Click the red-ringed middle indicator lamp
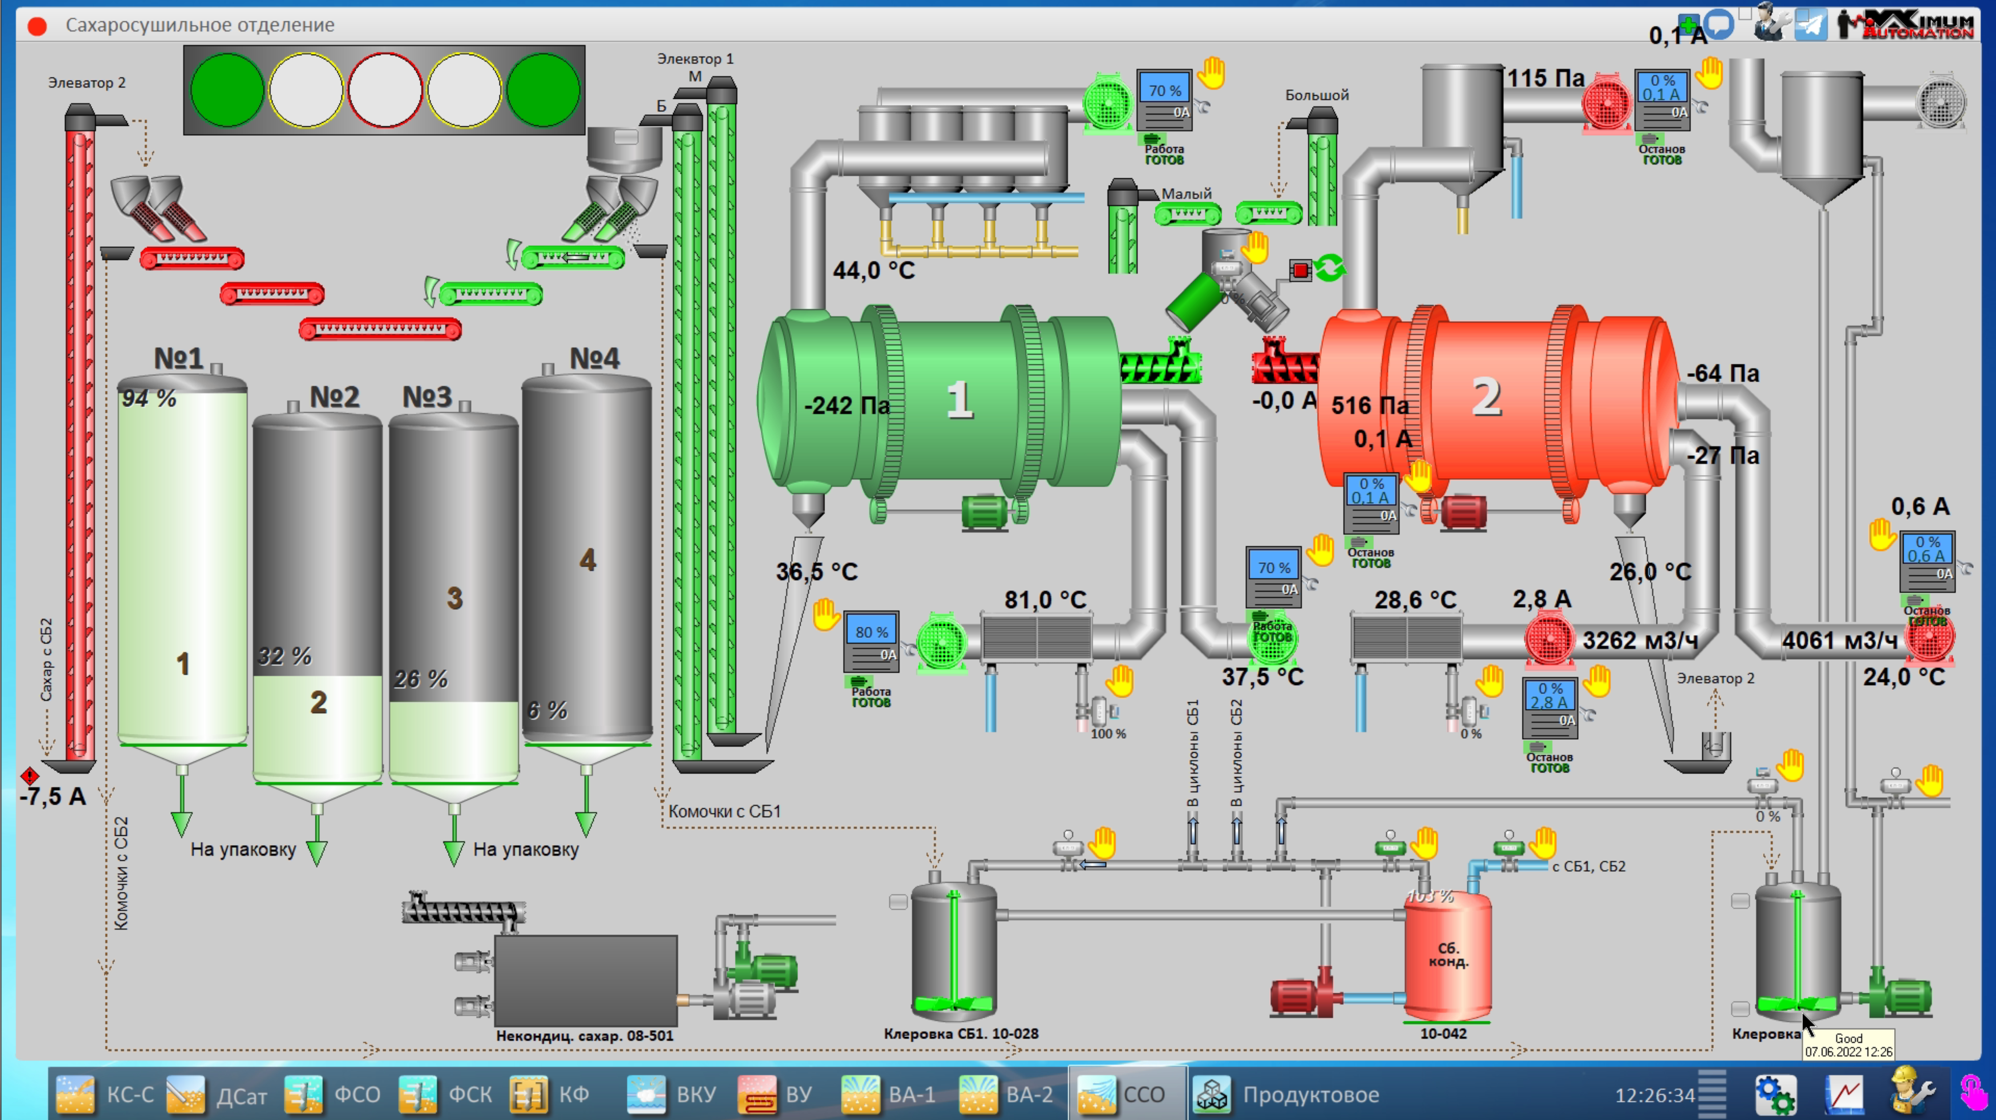 pos(385,90)
